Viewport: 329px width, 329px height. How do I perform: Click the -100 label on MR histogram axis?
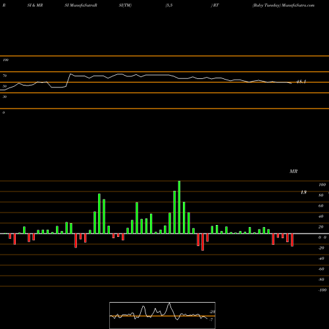point(322,290)
